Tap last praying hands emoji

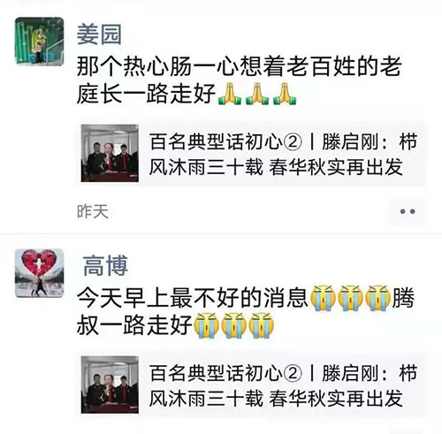tap(285, 94)
